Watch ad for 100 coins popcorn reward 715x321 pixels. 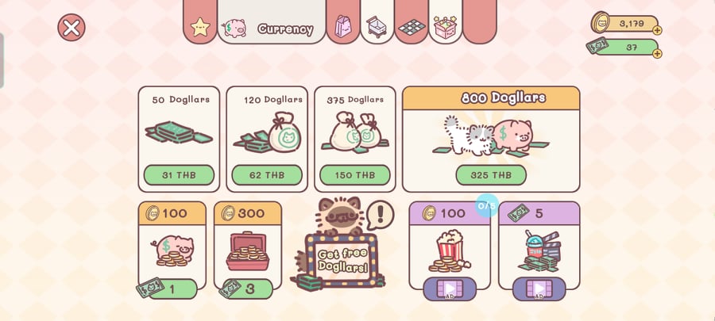click(450, 289)
